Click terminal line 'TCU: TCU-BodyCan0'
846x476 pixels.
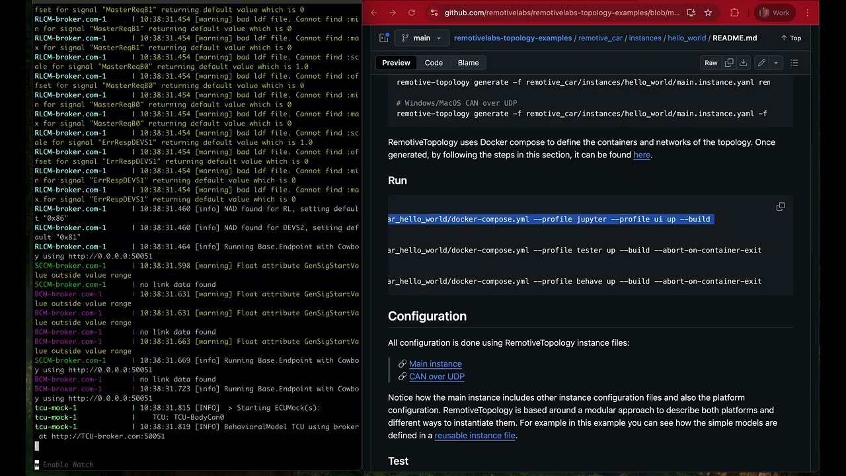pyautogui.click(x=189, y=417)
